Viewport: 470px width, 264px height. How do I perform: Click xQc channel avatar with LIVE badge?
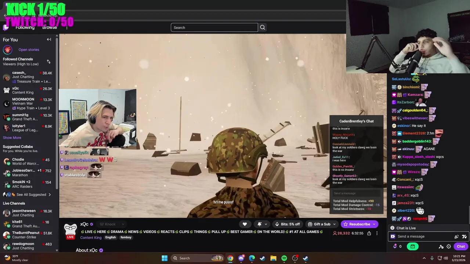tap(70, 231)
